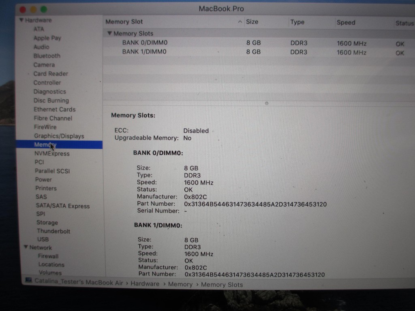Select Power in the sidebar
This screenshot has width=415, height=311.
click(x=43, y=179)
